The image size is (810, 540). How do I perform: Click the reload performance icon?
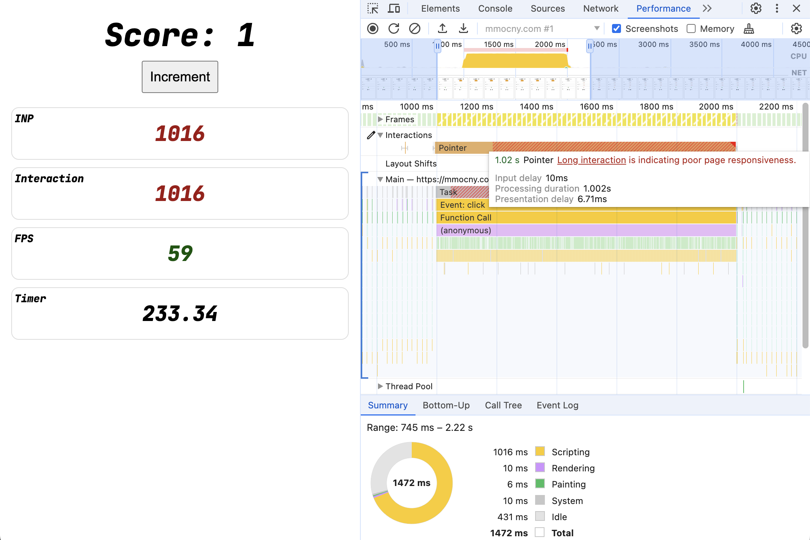393,28
